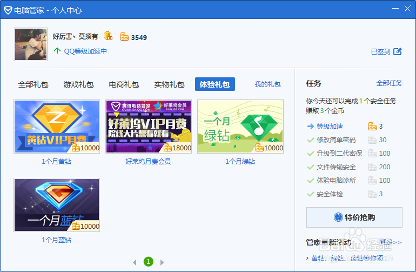Click the checkmark beside 体验电脑诊所
Image resolution: width=416 pixels, height=272 pixels.
[311, 181]
